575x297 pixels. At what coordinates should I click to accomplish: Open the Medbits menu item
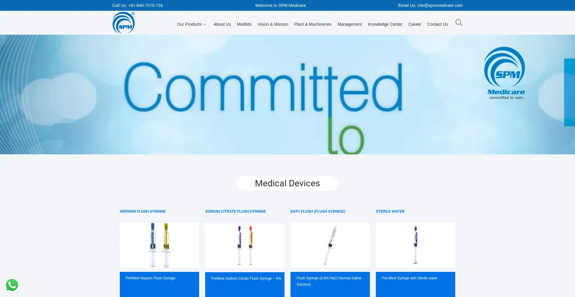(244, 24)
